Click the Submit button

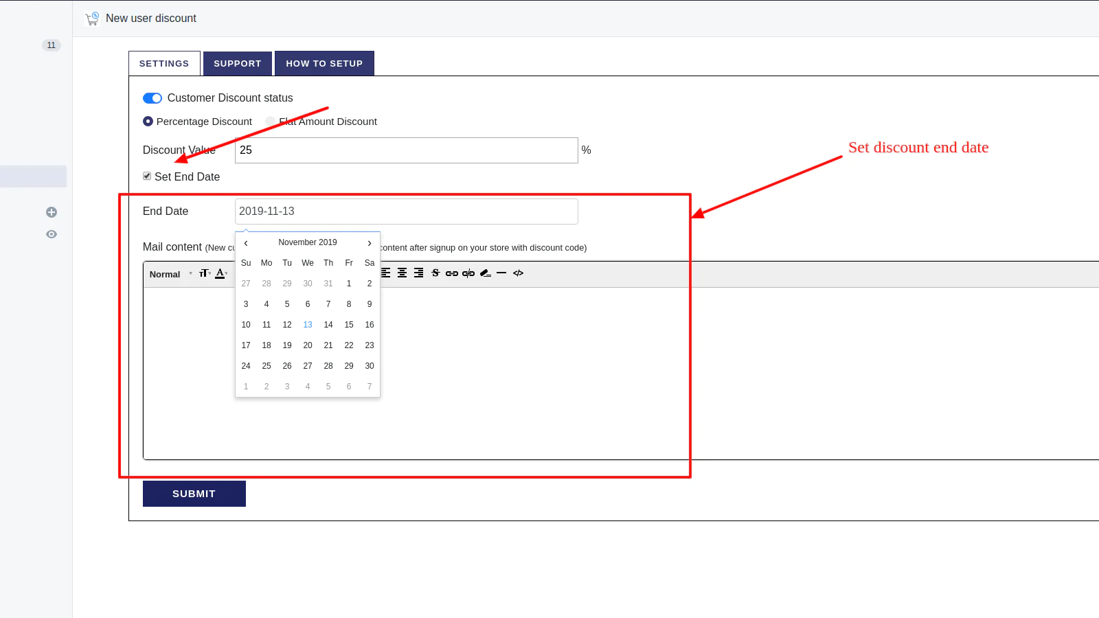[x=194, y=494]
